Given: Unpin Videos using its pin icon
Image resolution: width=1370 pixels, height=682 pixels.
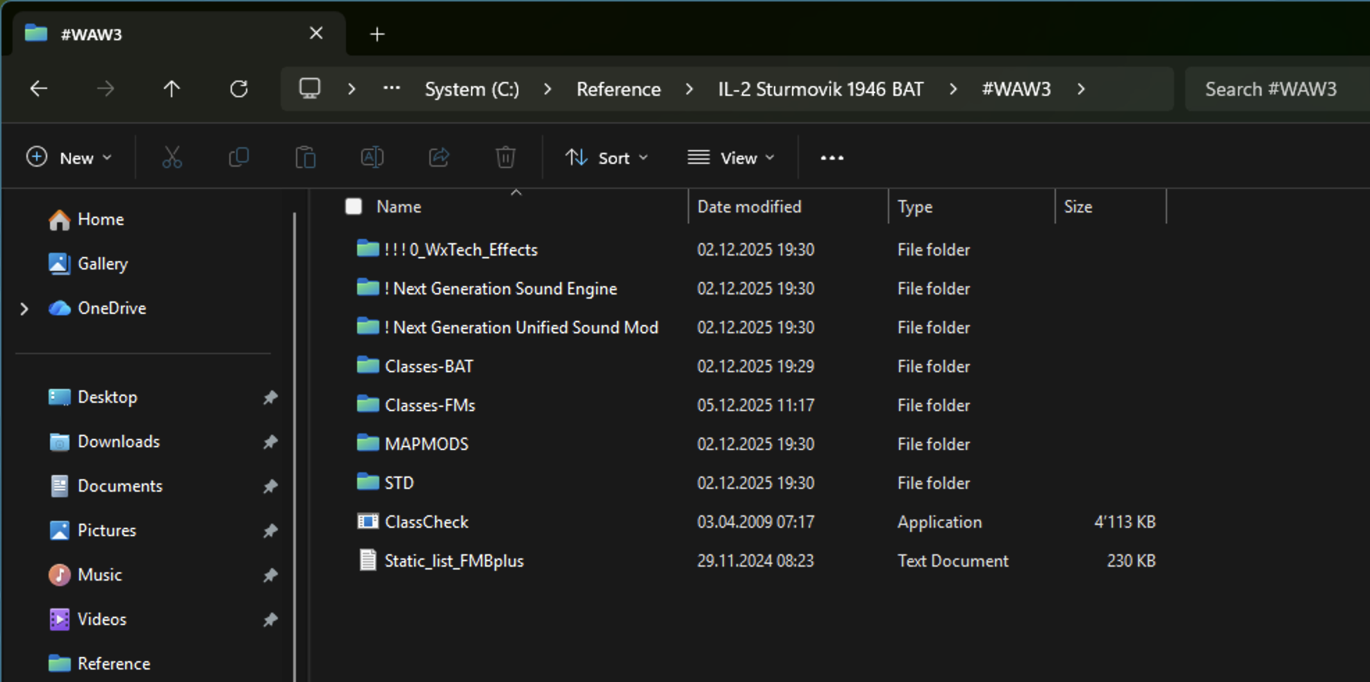Looking at the screenshot, I should [x=270, y=619].
